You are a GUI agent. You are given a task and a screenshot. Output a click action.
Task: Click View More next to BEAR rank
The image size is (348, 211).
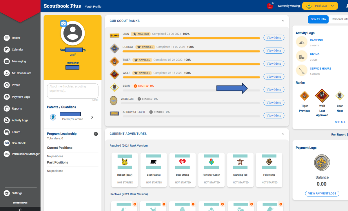(274, 89)
